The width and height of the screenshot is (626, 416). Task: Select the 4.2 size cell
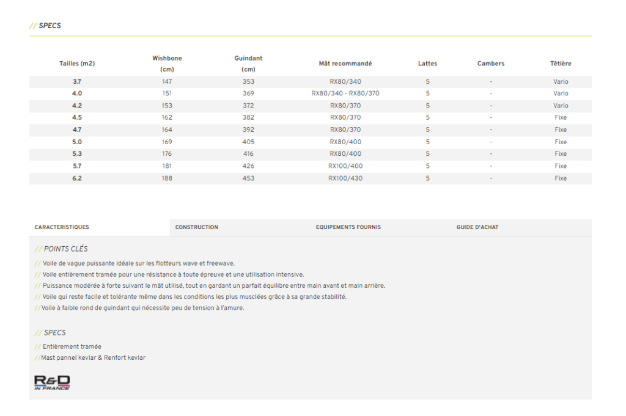pyautogui.click(x=77, y=106)
